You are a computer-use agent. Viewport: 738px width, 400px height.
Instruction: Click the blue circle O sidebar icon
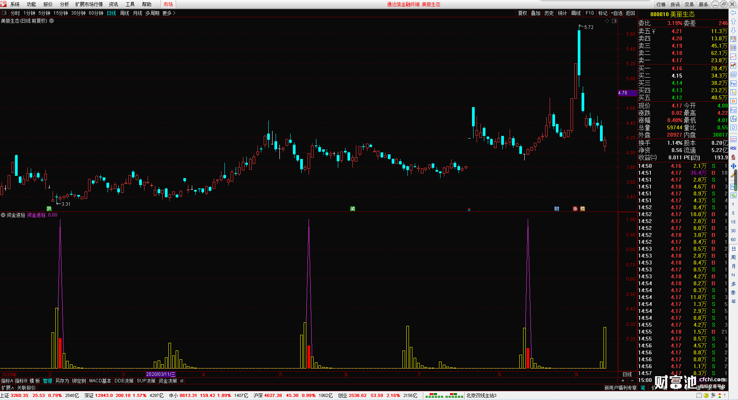(733, 128)
